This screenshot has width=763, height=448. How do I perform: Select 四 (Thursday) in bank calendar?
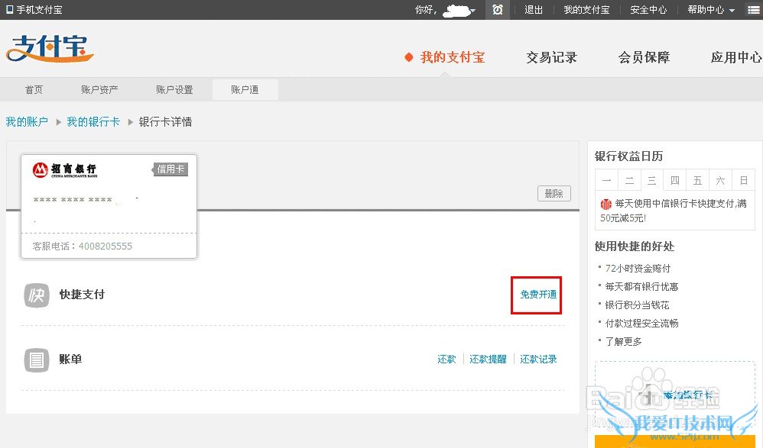(x=675, y=181)
